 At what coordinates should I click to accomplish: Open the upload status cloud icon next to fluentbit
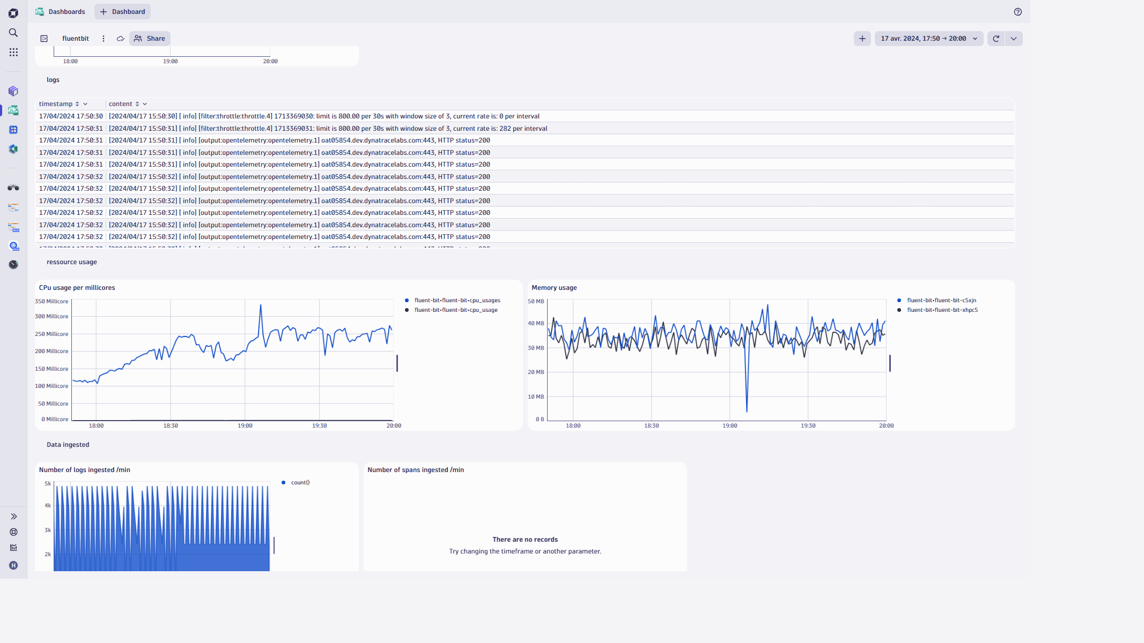[x=120, y=38]
